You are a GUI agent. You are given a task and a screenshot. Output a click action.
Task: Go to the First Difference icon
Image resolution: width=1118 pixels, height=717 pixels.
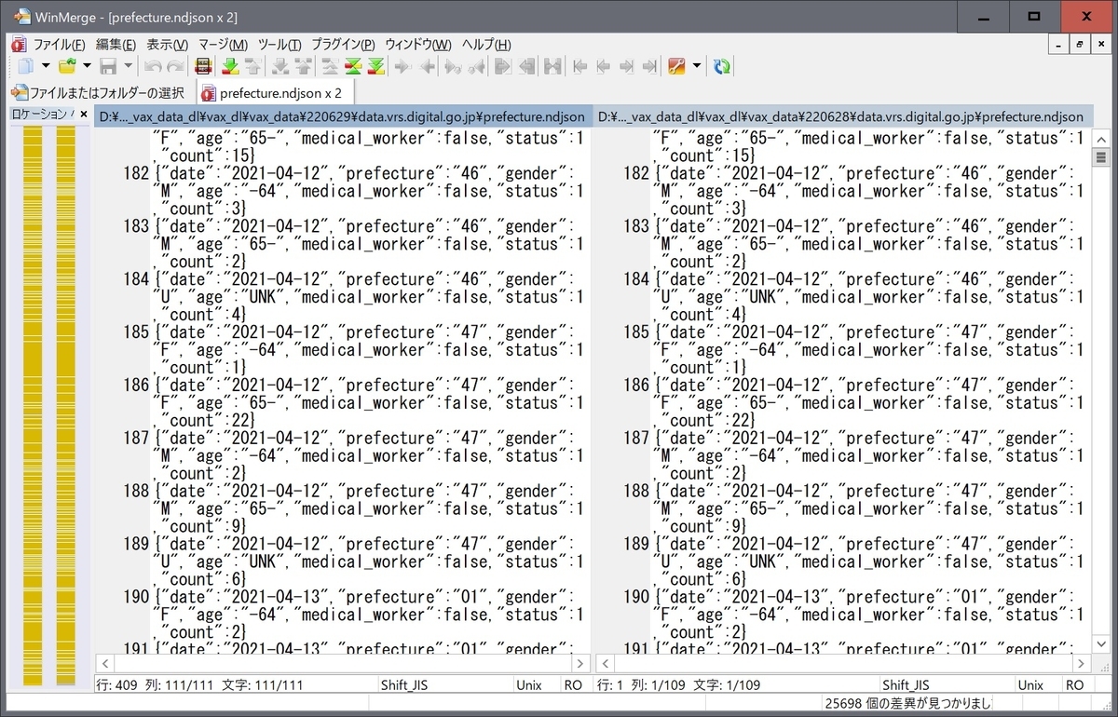coord(330,66)
